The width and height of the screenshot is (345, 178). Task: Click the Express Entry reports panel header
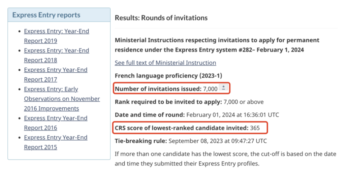46,15
